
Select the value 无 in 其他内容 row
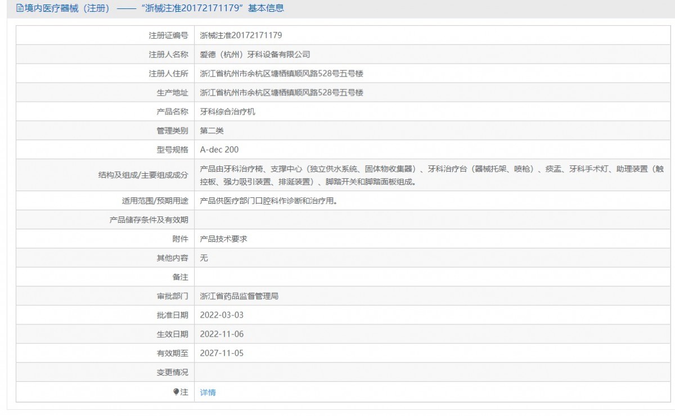pos(204,258)
